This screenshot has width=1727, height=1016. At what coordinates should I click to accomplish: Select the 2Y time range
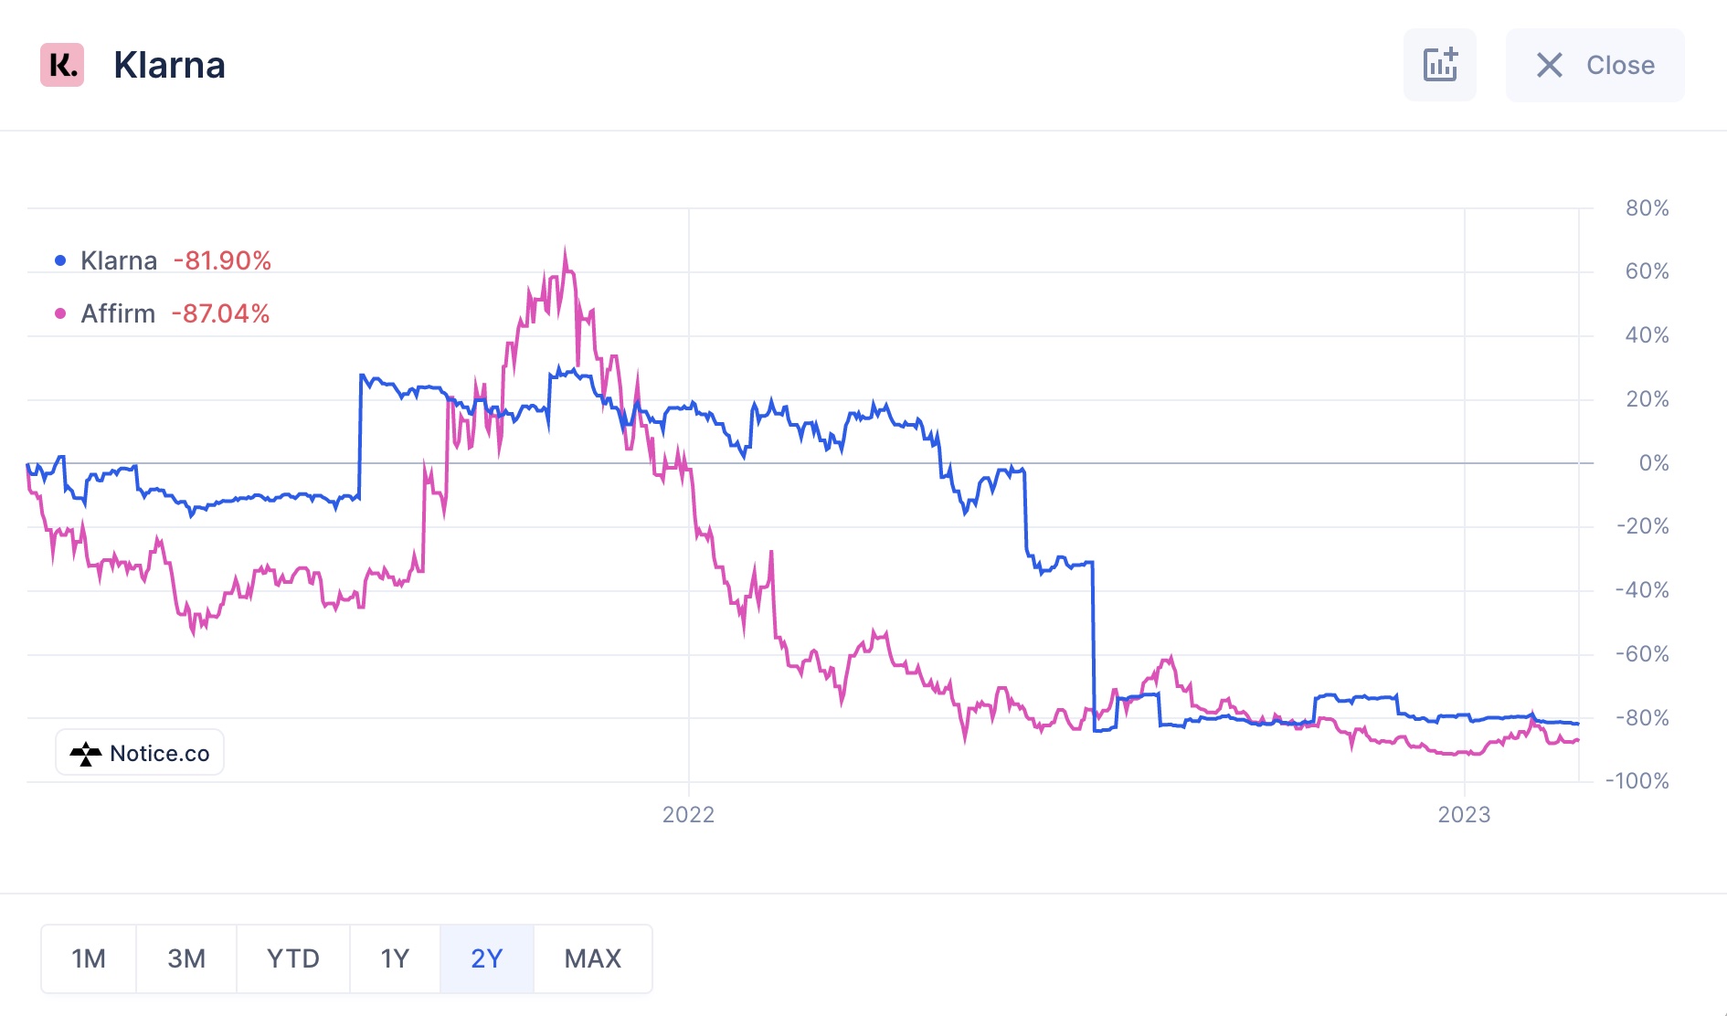pos(487,958)
